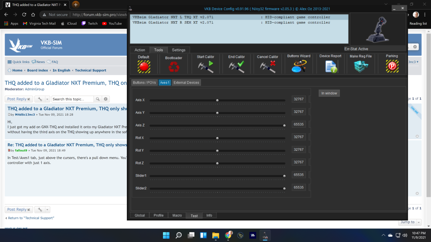The image size is (431, 242).
Task: Go to forum Home breadcrumb
Action: tap(15, 70)
